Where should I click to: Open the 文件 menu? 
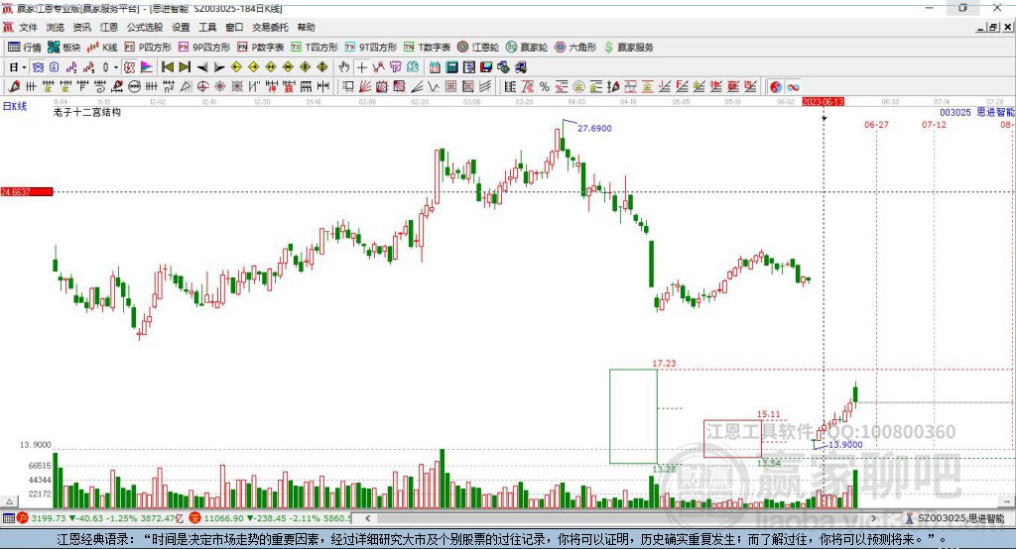pos(29,27)
